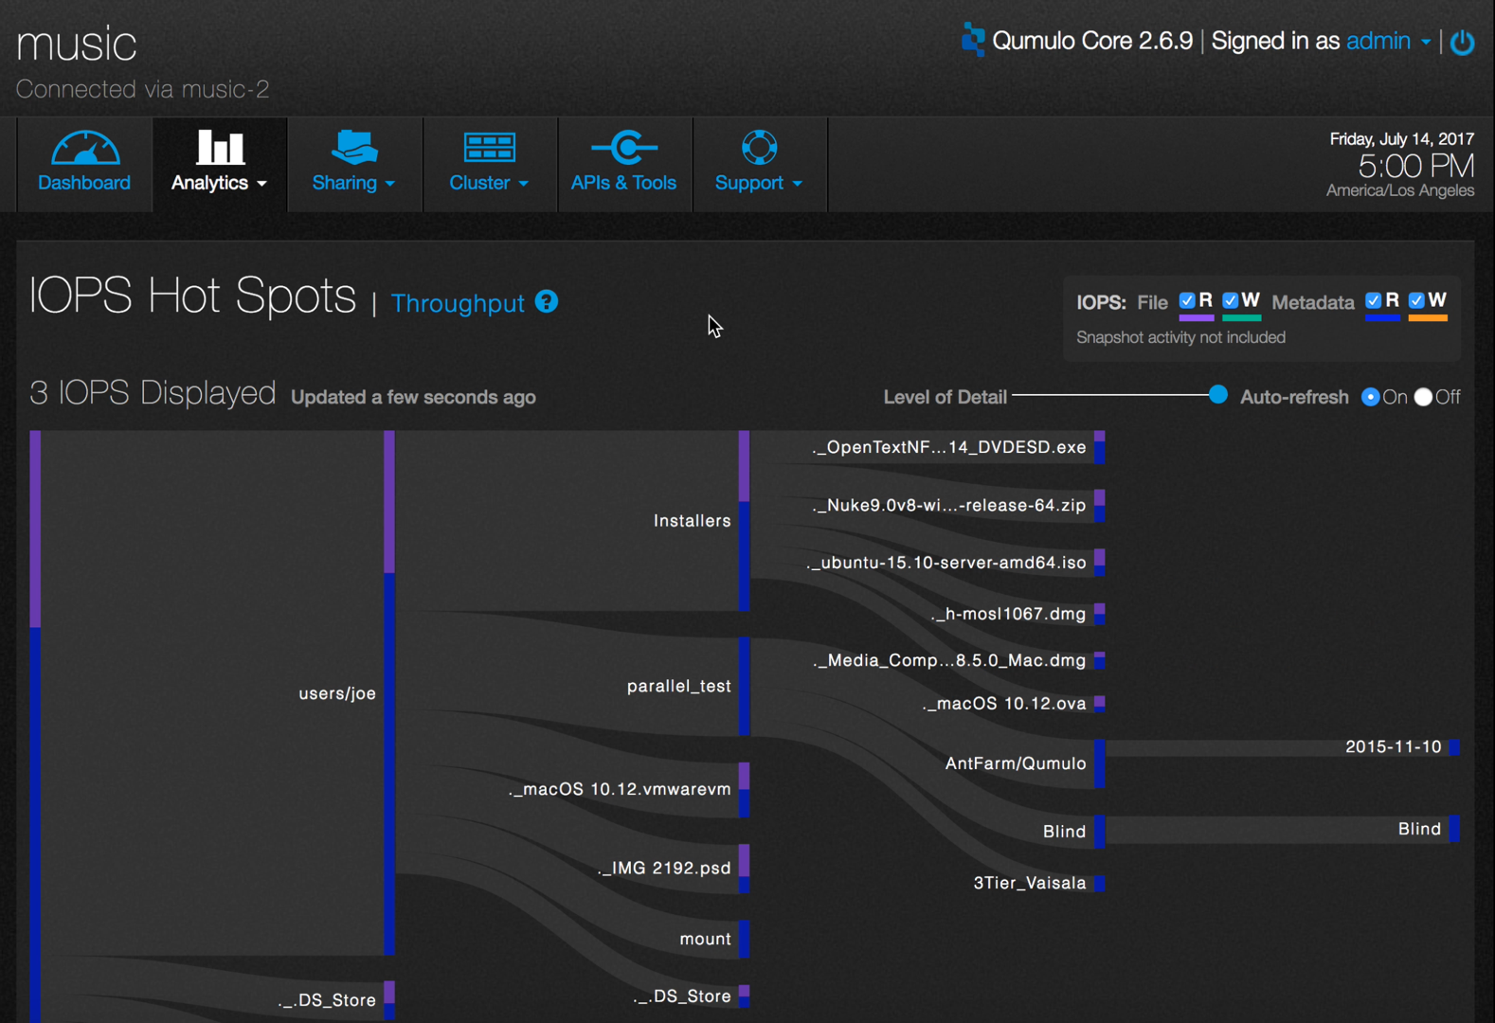Click the 5:00 PM clock display
Image resolution: width=1495 pixels, height=1023 pixels.
pos(1416,167)
